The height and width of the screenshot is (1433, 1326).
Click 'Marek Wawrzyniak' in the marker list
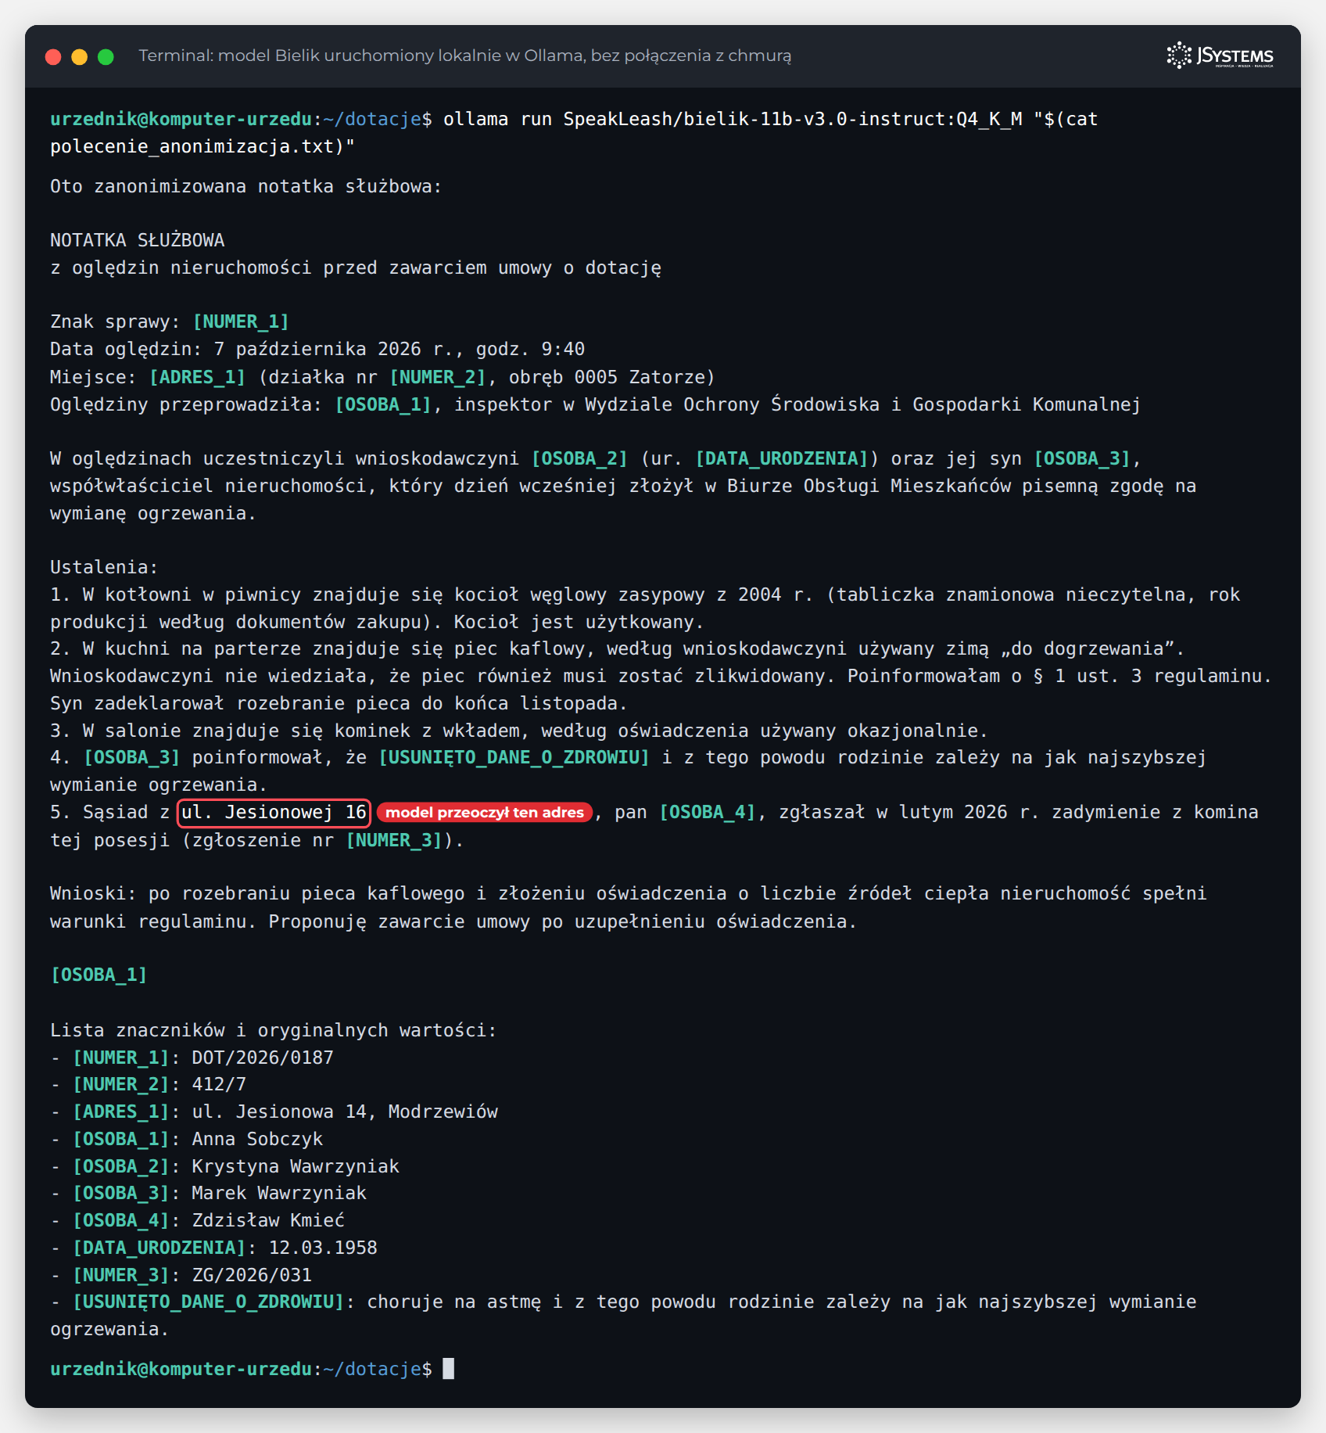(279, 1193)
